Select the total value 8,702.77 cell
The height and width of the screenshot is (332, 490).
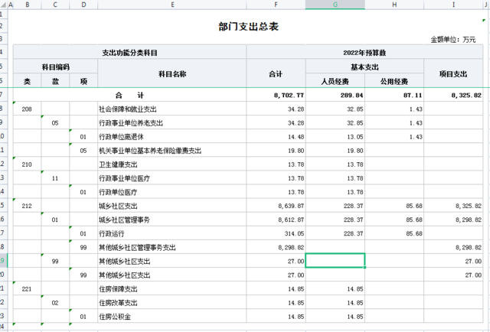(276, 95)
